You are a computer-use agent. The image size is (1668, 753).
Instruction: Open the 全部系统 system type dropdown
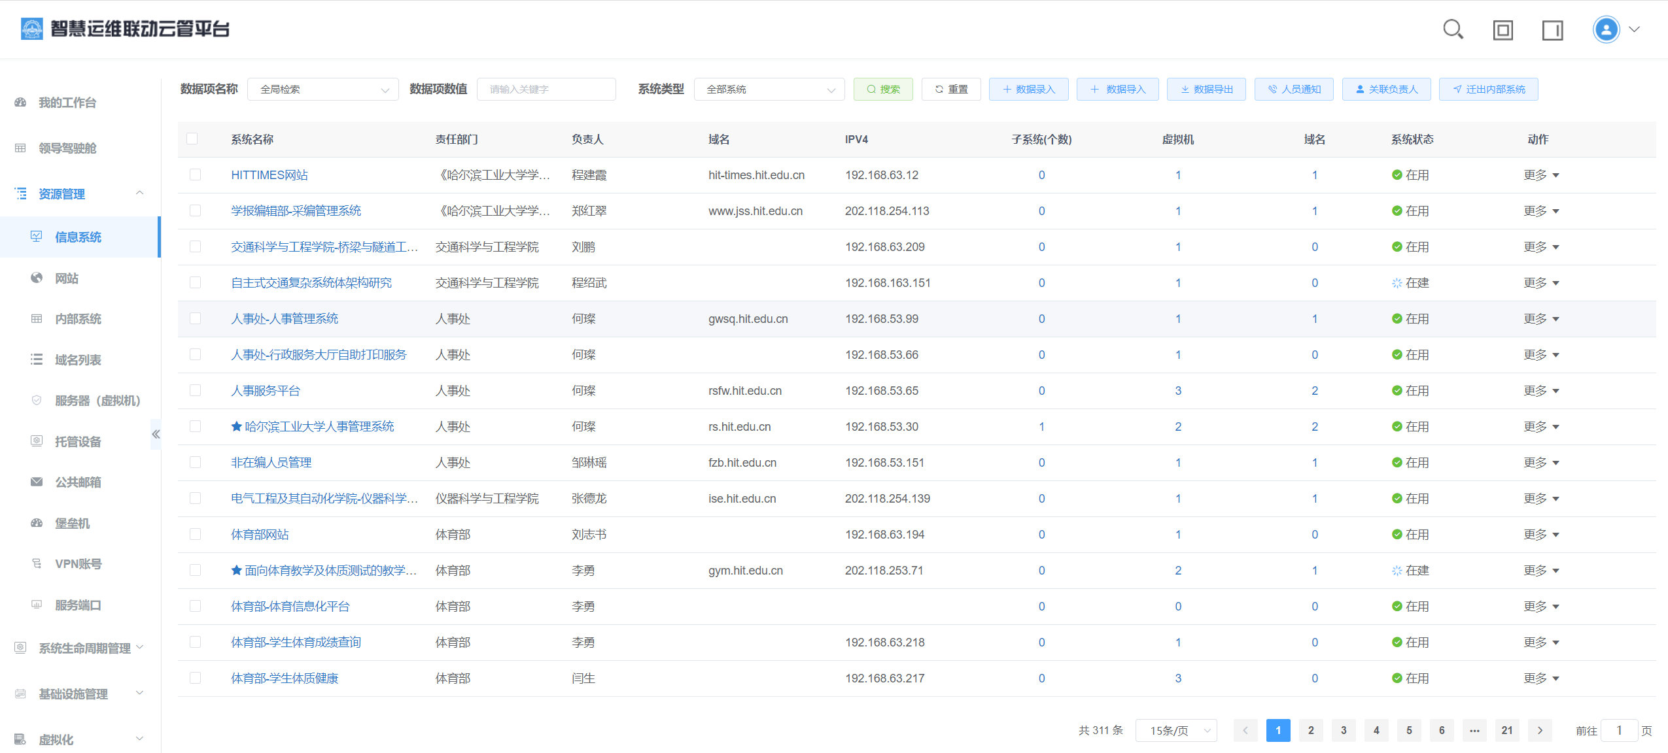[769, 89]
